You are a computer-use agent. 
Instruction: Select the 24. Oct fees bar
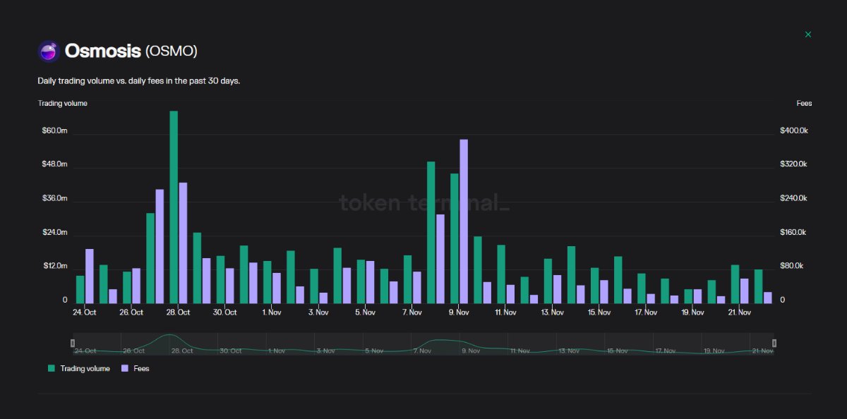pos(90,277)
